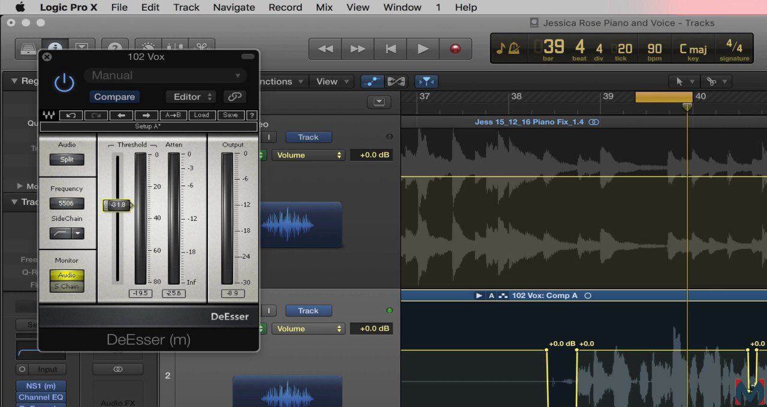Image resolution: width=767 pixels, height=407 pixels.
Task: Click the Rewind transport button
Action: tap(325, 49)
